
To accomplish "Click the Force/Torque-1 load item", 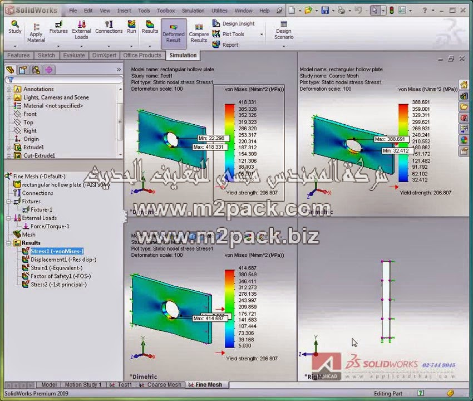I will click(x=50, y=227).
